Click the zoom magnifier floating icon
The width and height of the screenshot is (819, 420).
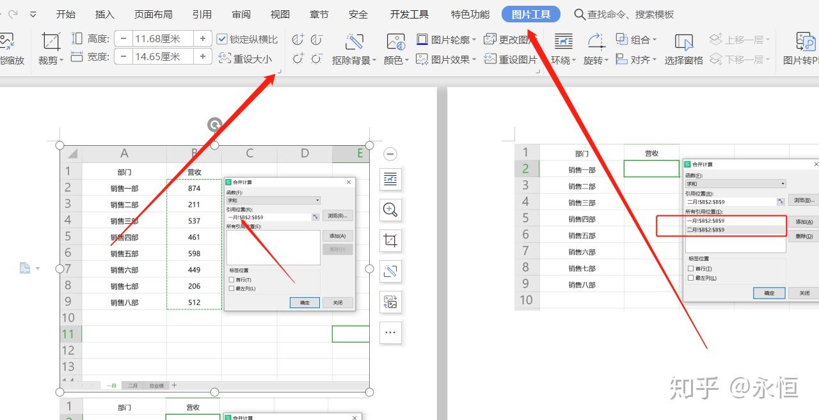tap(390, 210)
